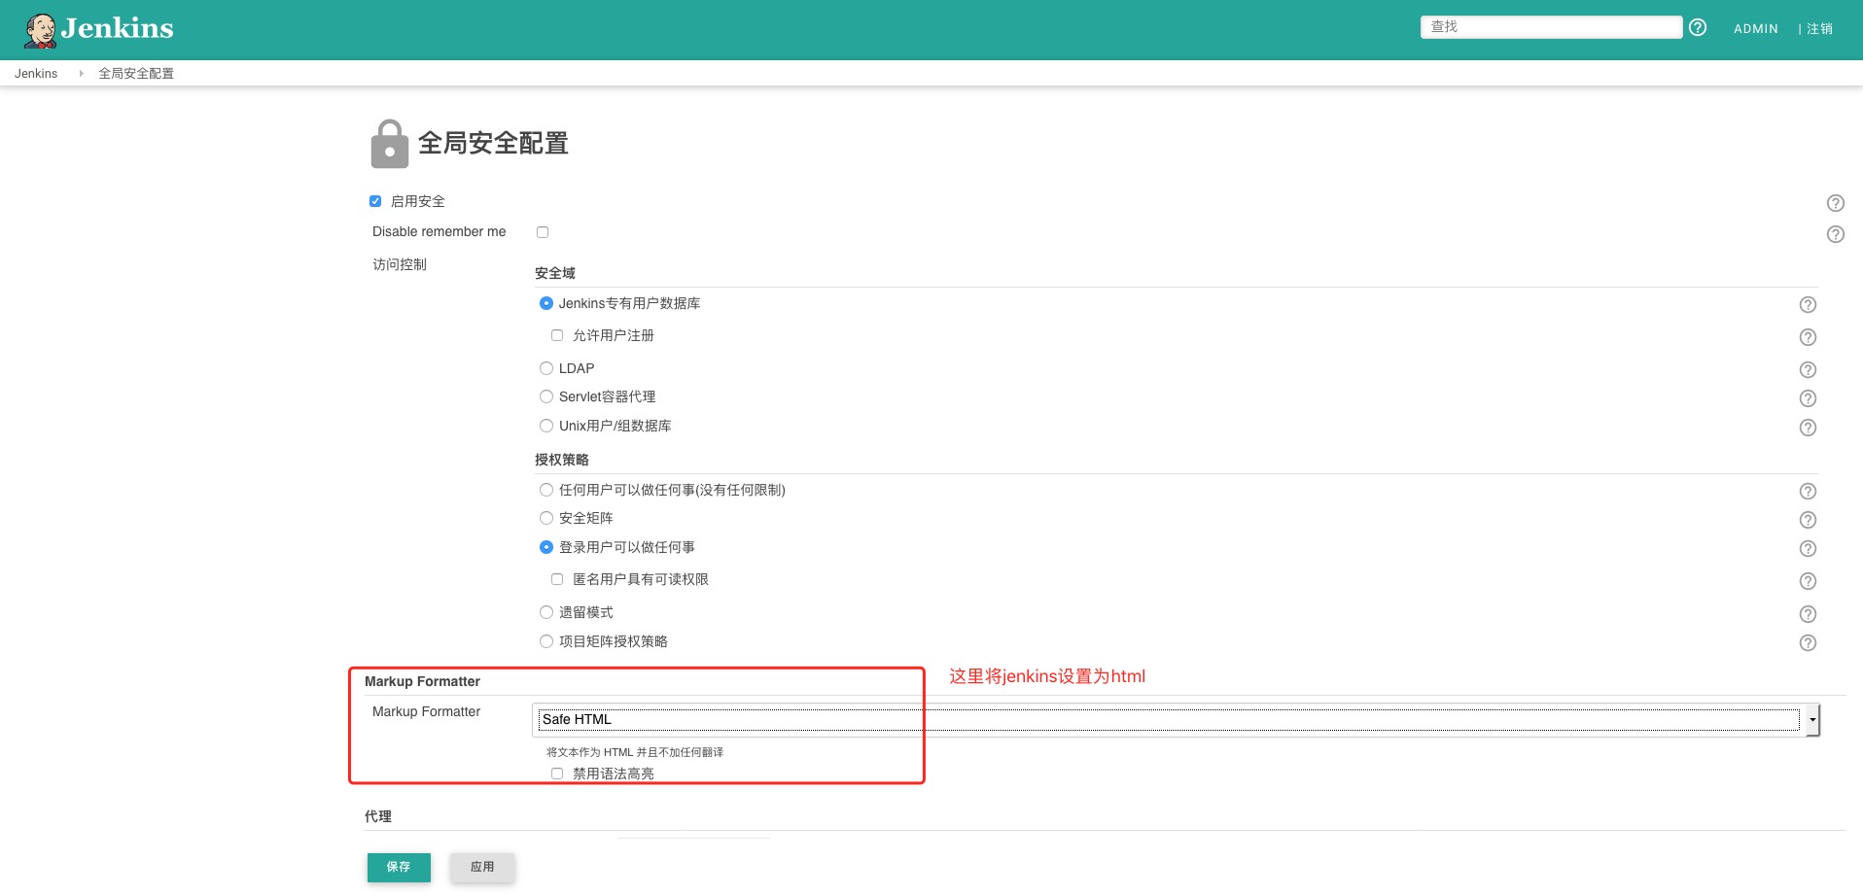The width and height of the screenshot is (1863, 894).
Task: Open help for 安全矩阵 row
Action: pyautogui.click(x=1808, y=520)
